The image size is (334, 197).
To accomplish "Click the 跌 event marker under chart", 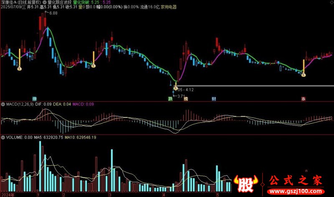I will (x=170, y=99).
